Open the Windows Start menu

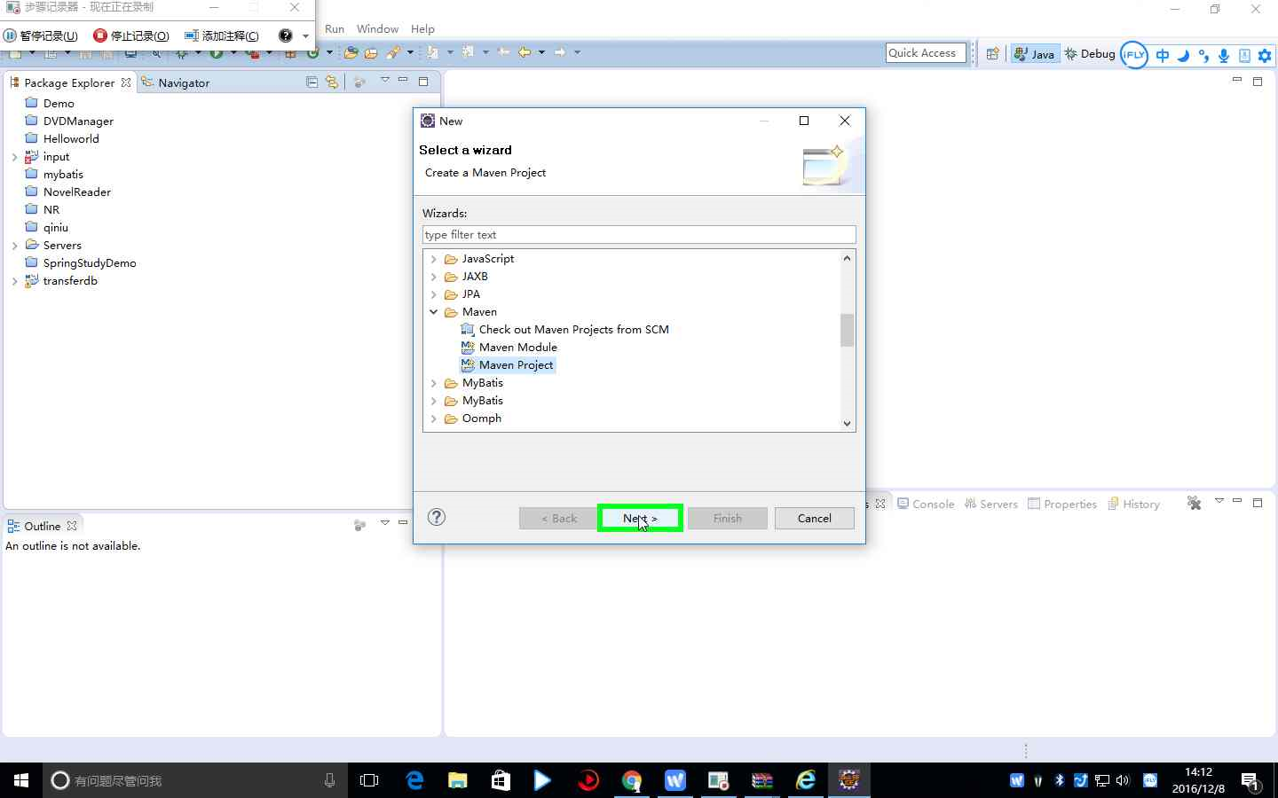tap(21, 780)
